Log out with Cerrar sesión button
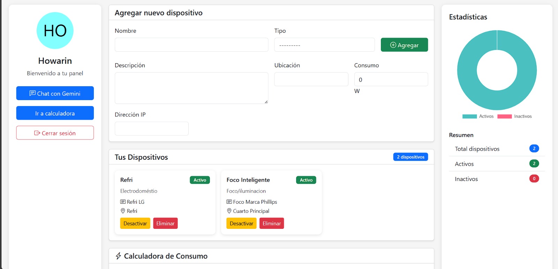Image resolution: width=558 pixels, height=269 pixels. click(55, 133)
